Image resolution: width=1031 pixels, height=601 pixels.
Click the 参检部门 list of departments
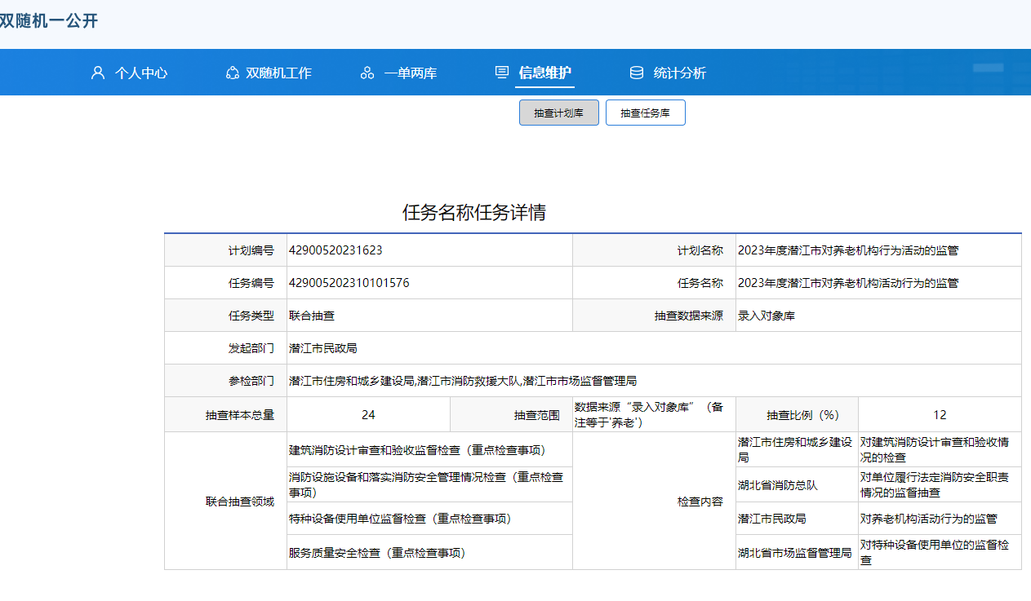[463, 381]
